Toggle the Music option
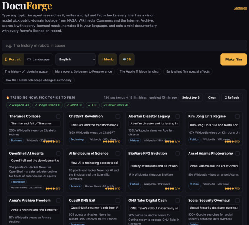Image resolution: width=249 pixels, height=225 pixels. pos(108,59)
